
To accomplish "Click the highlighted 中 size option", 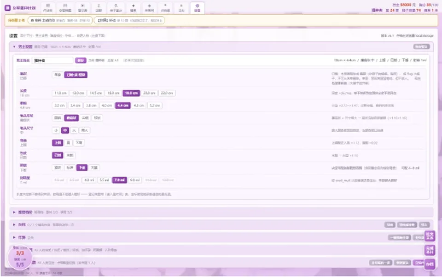I will 65,130.
